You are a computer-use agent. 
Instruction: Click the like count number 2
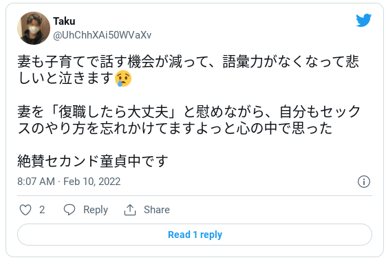(42, 210)
